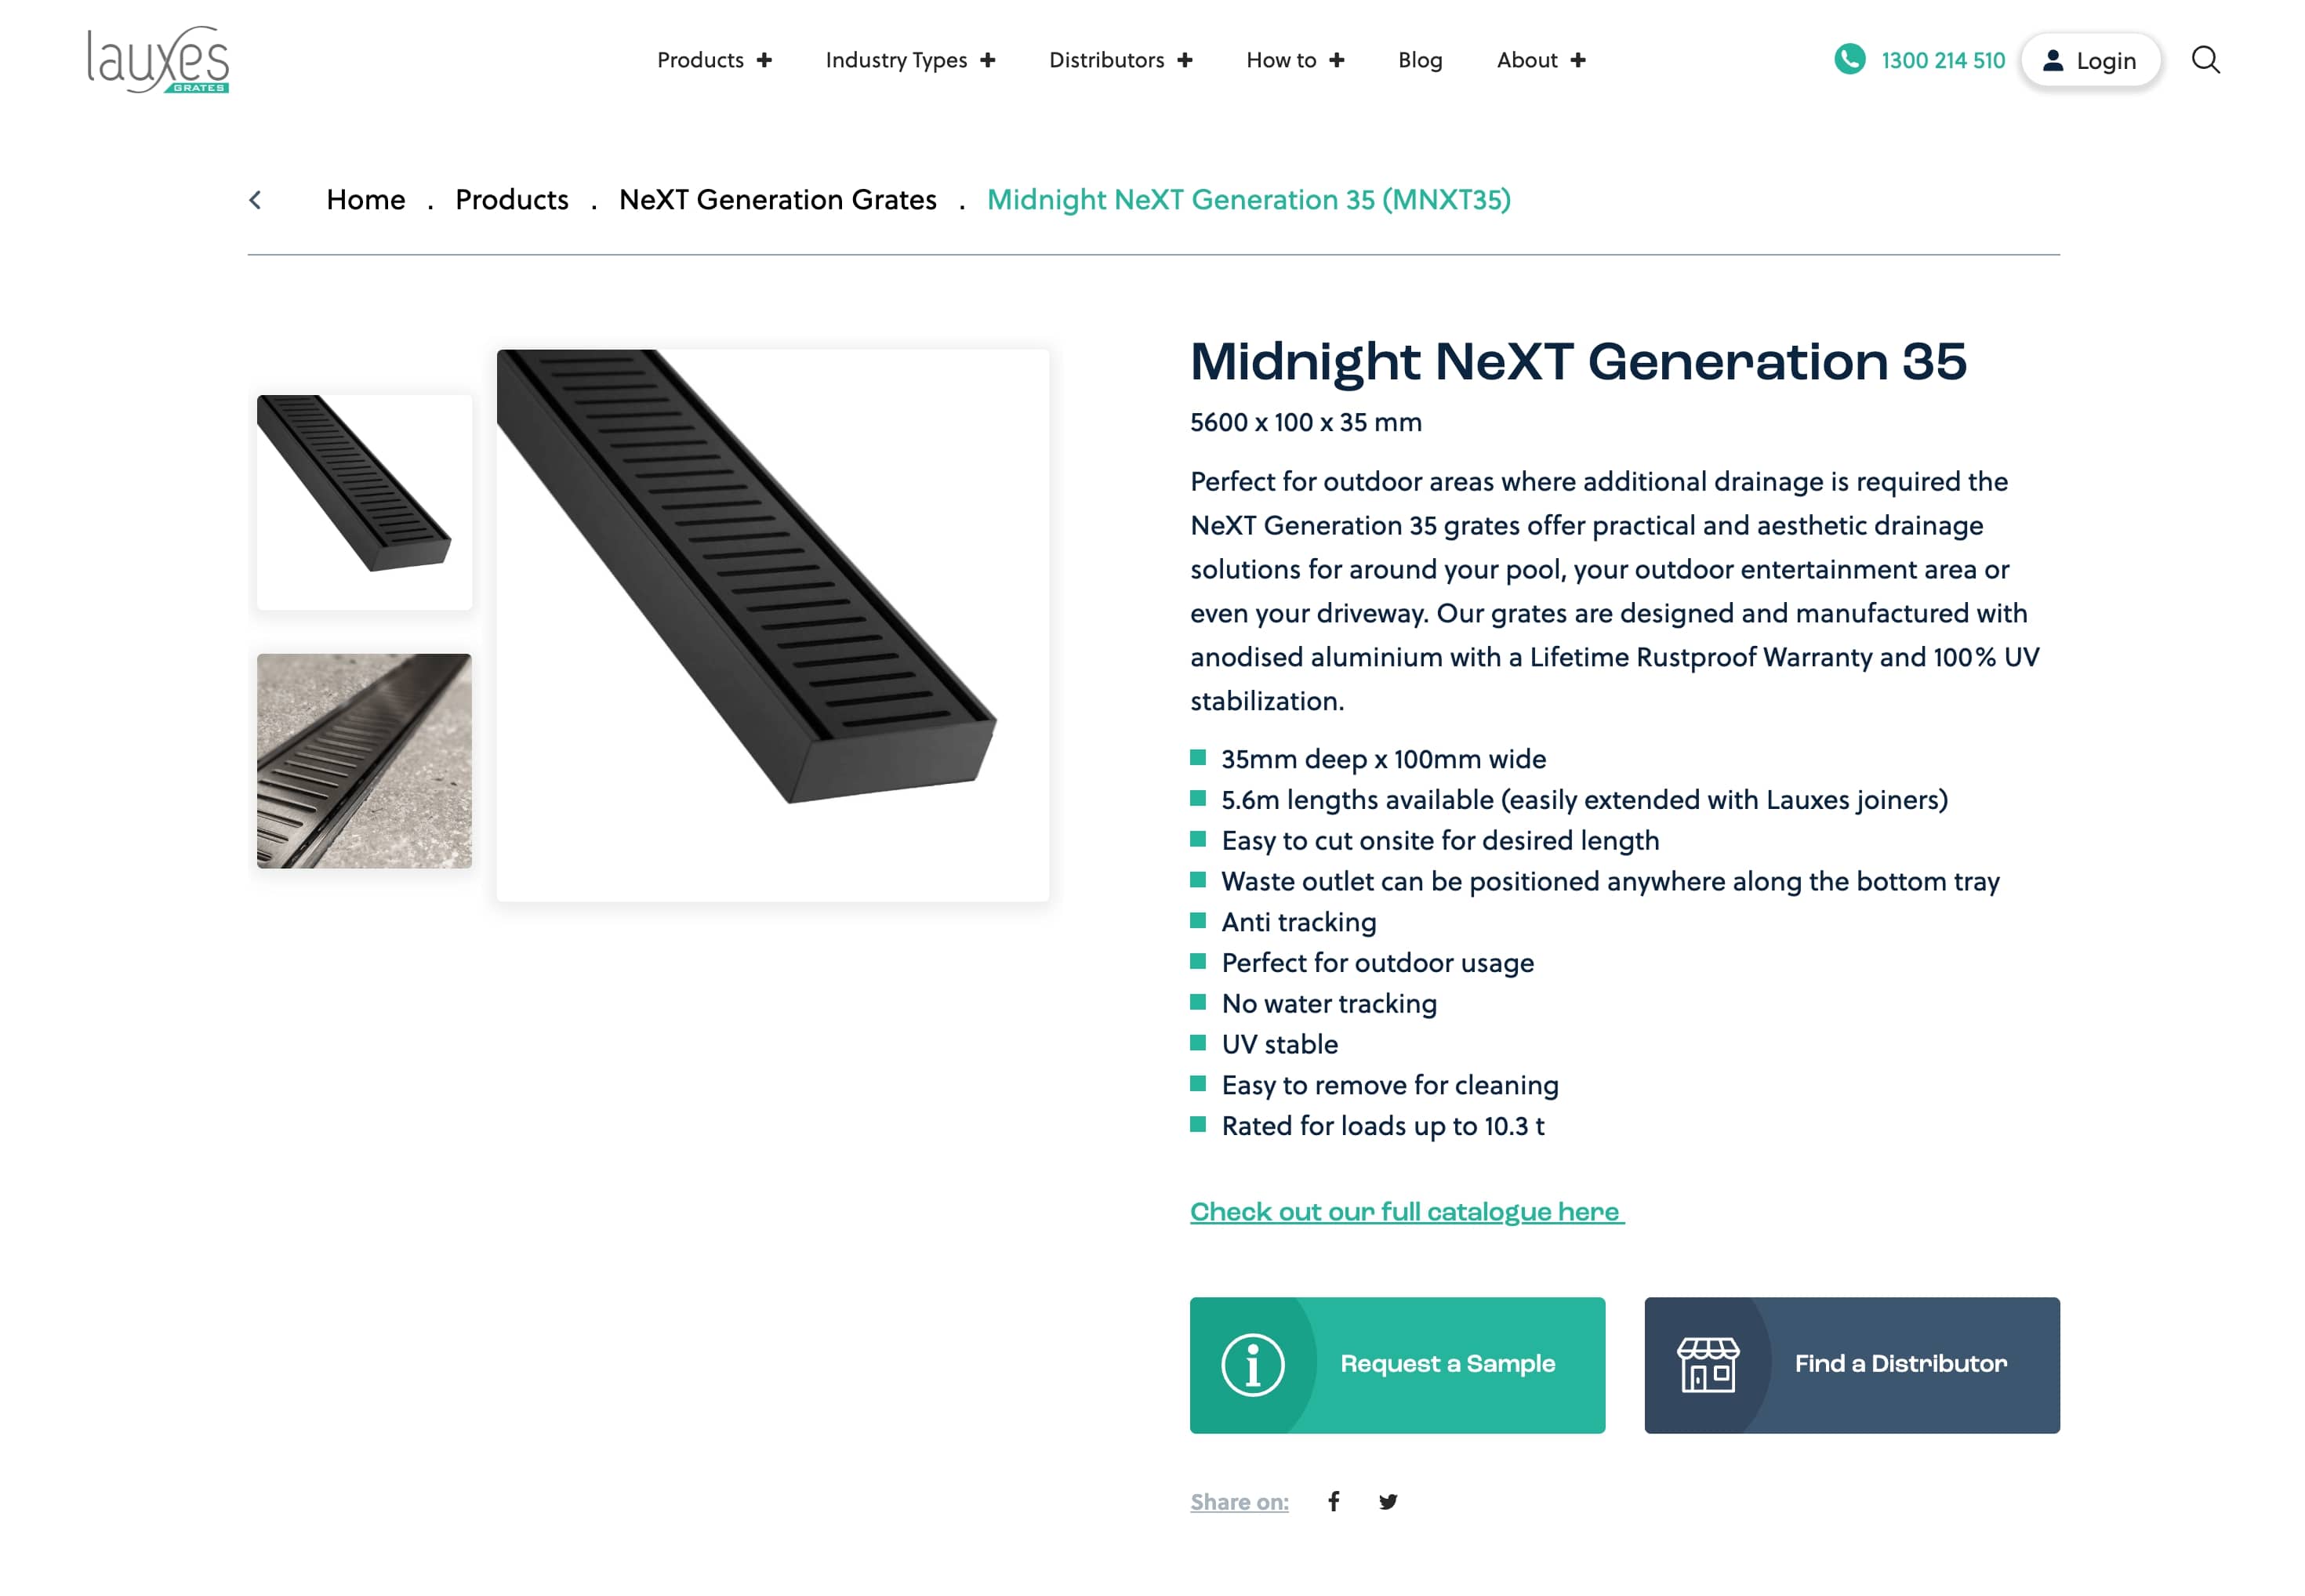This screenshot has height=1596, width=2305.
Task: Call the 1300 214 510 number
Action: tap(1943, 60)
